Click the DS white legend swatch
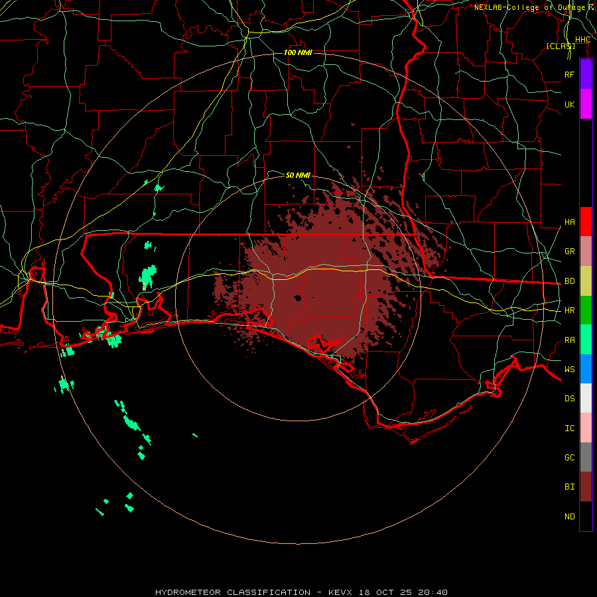Screen dimensions: 597x597 tap(586, 398)
